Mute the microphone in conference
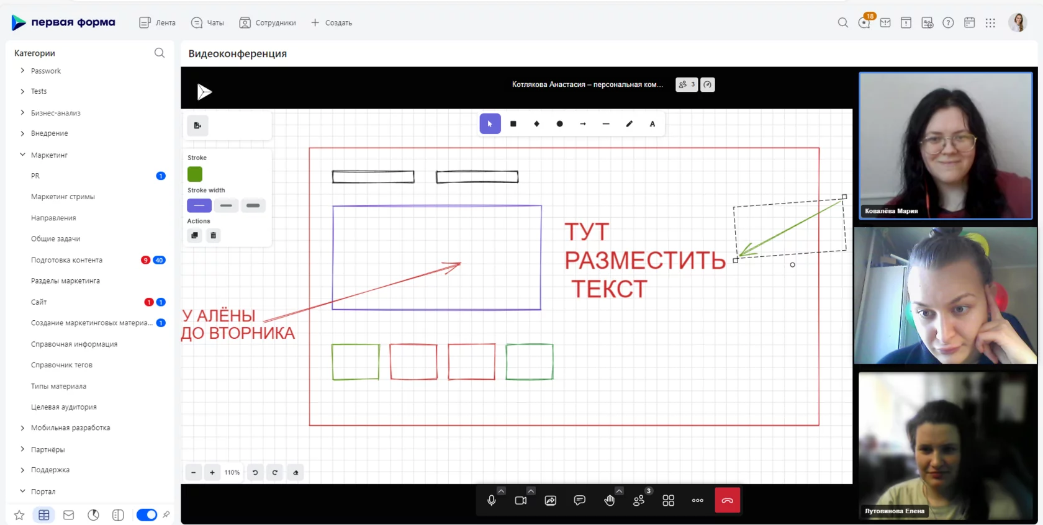Viewport: 1043px width, 525px height. coord(491,500)
